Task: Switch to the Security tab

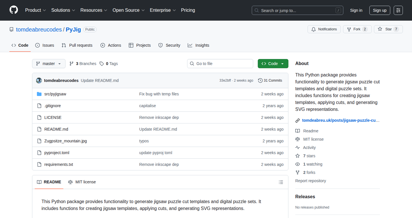Action: coord(169,45)
